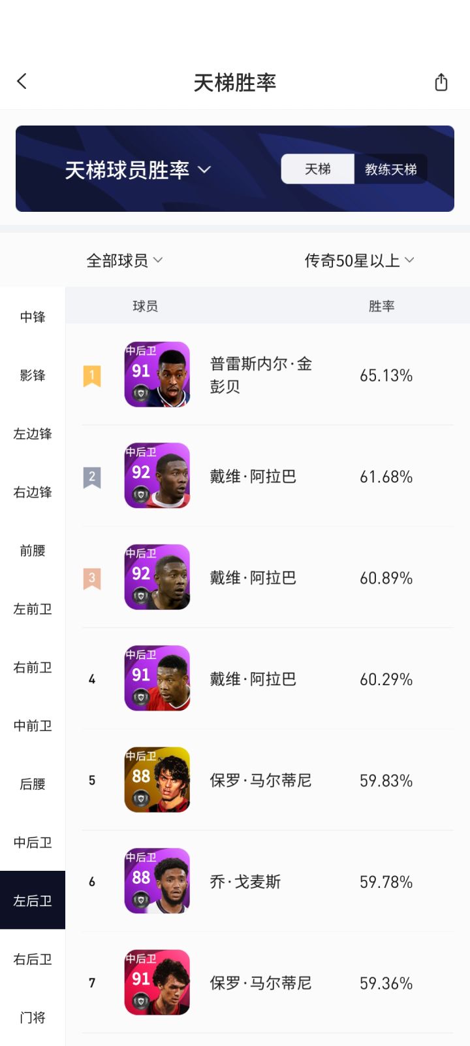The image size is (470, 1046).
Task: Select the 前腰 position tab
Action: [x=33, y=550]
